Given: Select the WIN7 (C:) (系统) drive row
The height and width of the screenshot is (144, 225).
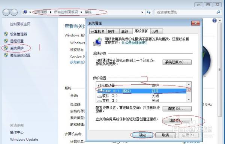Looking at the screenshot, I should [142, 91].
